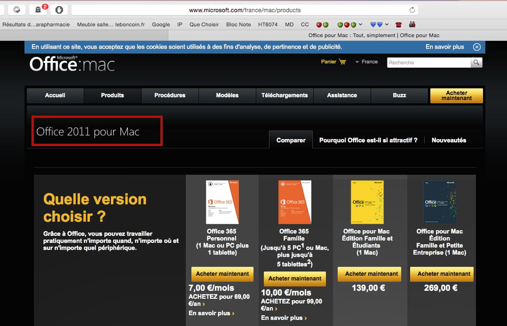Click ACHETEZ pour 99,00 €/an link

[291, 305]
